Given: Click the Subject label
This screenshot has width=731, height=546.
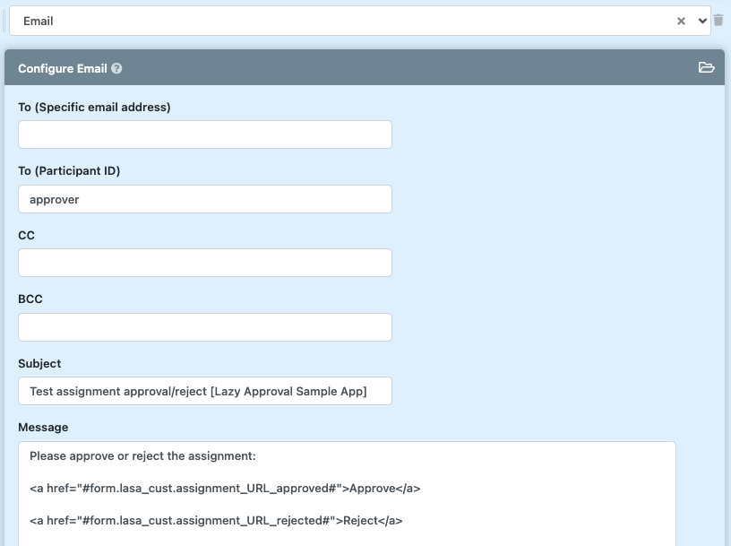Looking at the screenshot, I should 39,364.
